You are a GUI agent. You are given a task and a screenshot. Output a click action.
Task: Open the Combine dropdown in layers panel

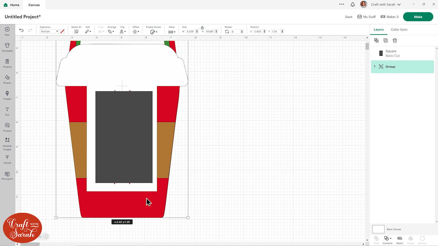pyautogui.click(x=387, y=239)
